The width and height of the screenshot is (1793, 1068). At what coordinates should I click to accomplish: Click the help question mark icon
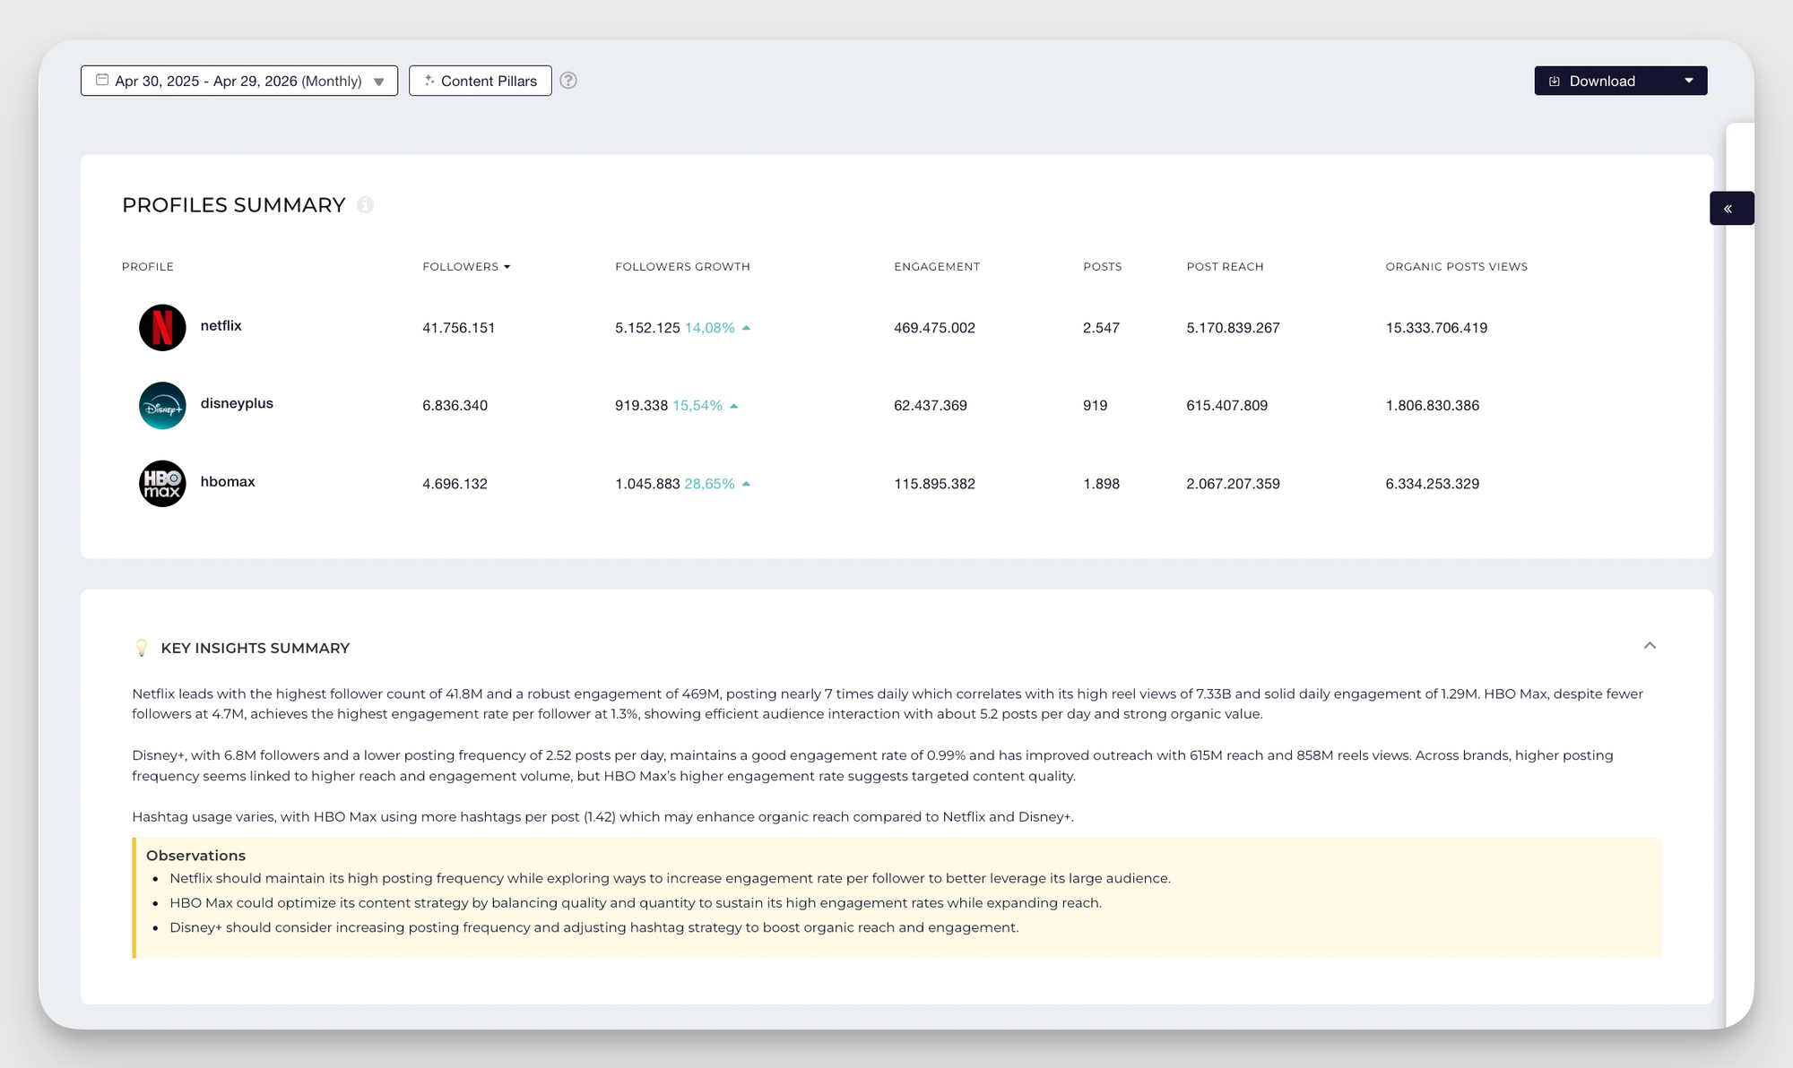(x=568, y=81)
